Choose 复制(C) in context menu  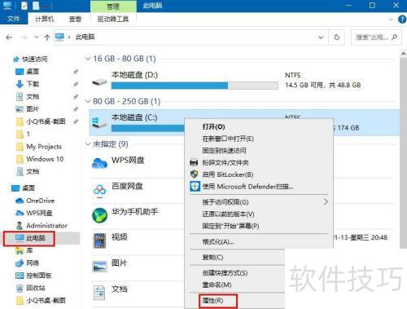click(x=212, y=257)
